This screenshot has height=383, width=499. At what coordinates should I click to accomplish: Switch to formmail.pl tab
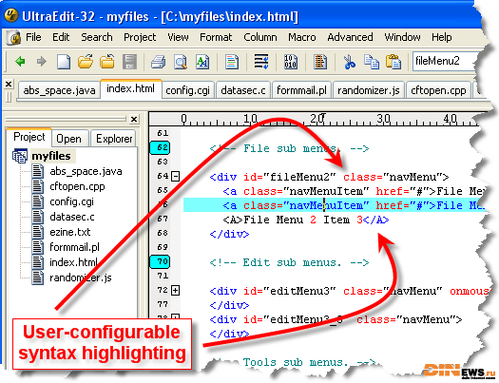301,90
